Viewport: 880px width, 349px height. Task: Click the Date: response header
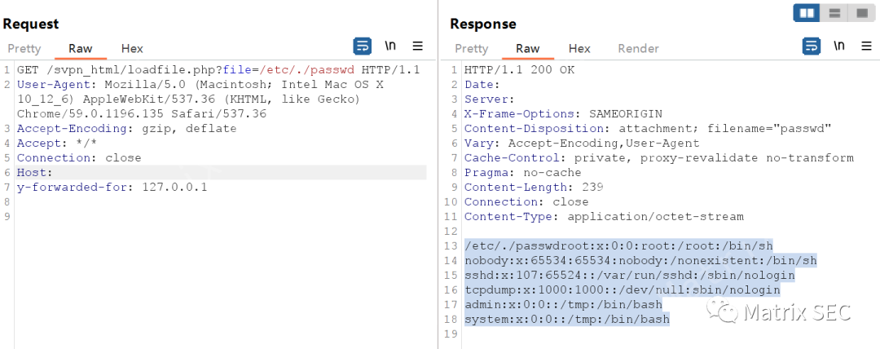coord(482,85)
